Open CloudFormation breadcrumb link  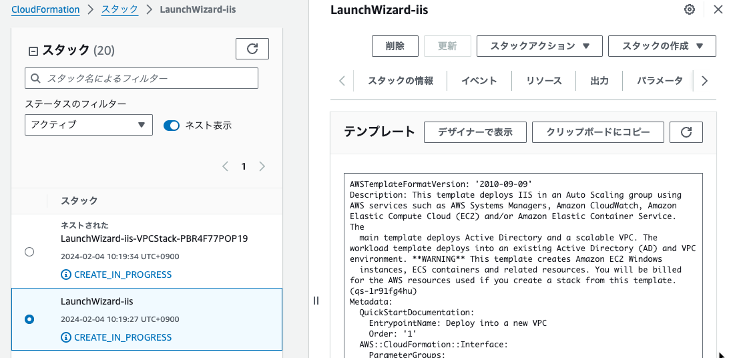45,9
